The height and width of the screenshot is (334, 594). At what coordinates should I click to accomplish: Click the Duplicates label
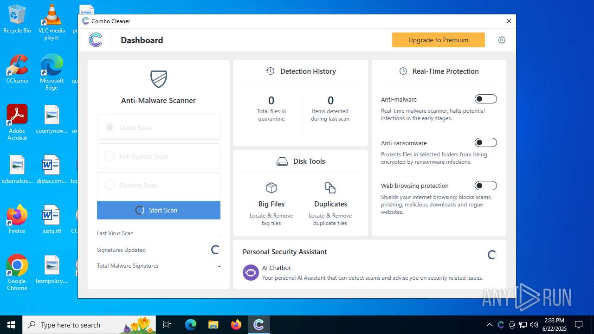coord(330,204)
